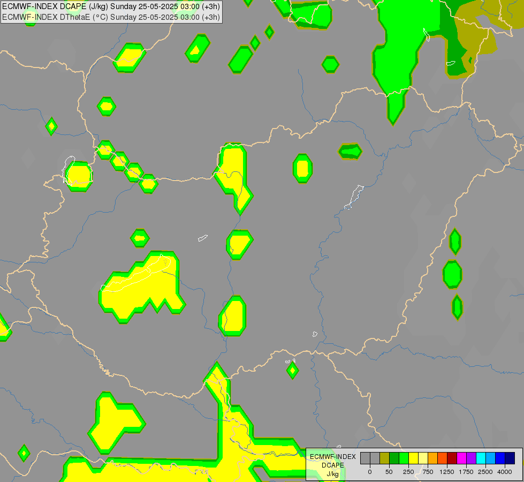The height and width of the screenshot is (482, 524).
Task: Click the dark green legend swatch
Action: (394, 458)
